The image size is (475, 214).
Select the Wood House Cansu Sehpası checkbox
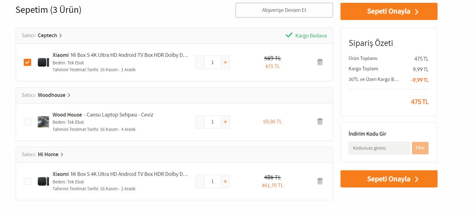tap(27, 122)
